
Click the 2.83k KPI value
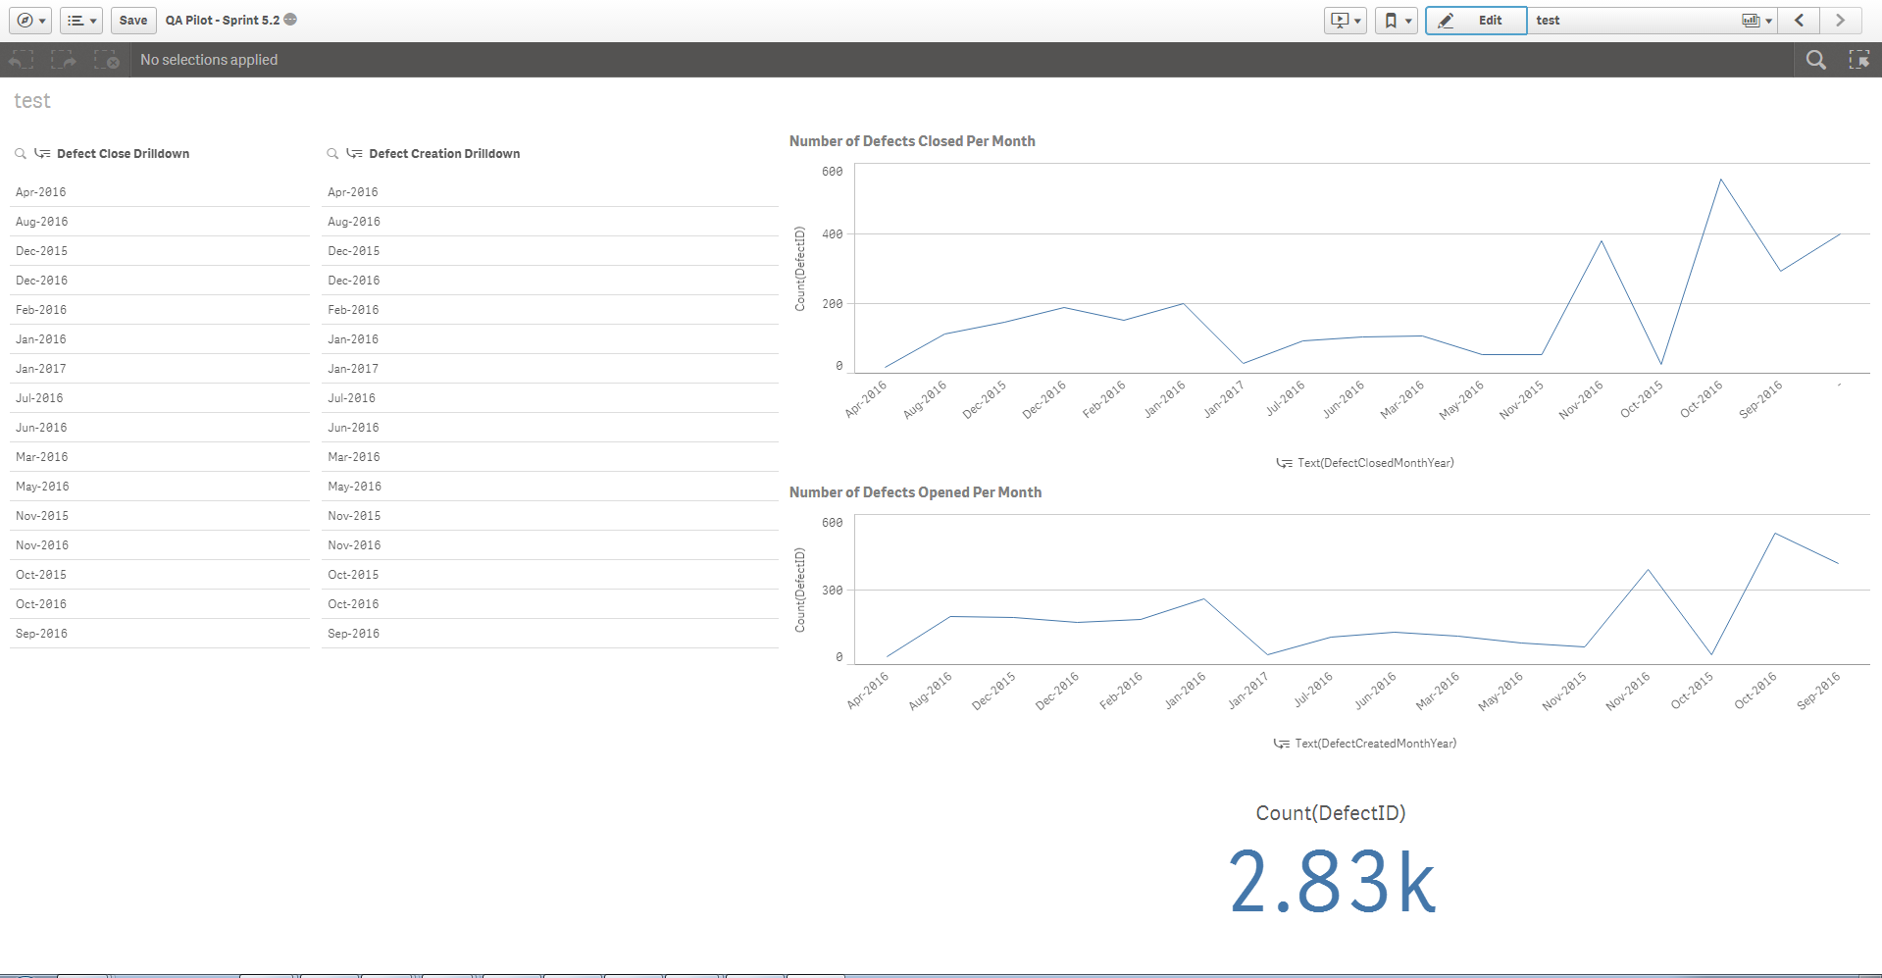click(x=1331, y=882)
